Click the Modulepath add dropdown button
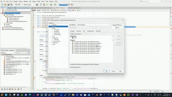Viewport: 172px width, 97px height. tap(112, 36)
